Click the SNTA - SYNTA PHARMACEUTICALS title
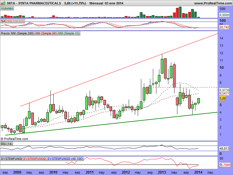Screen dimensions: 233x175 (34, 3)
